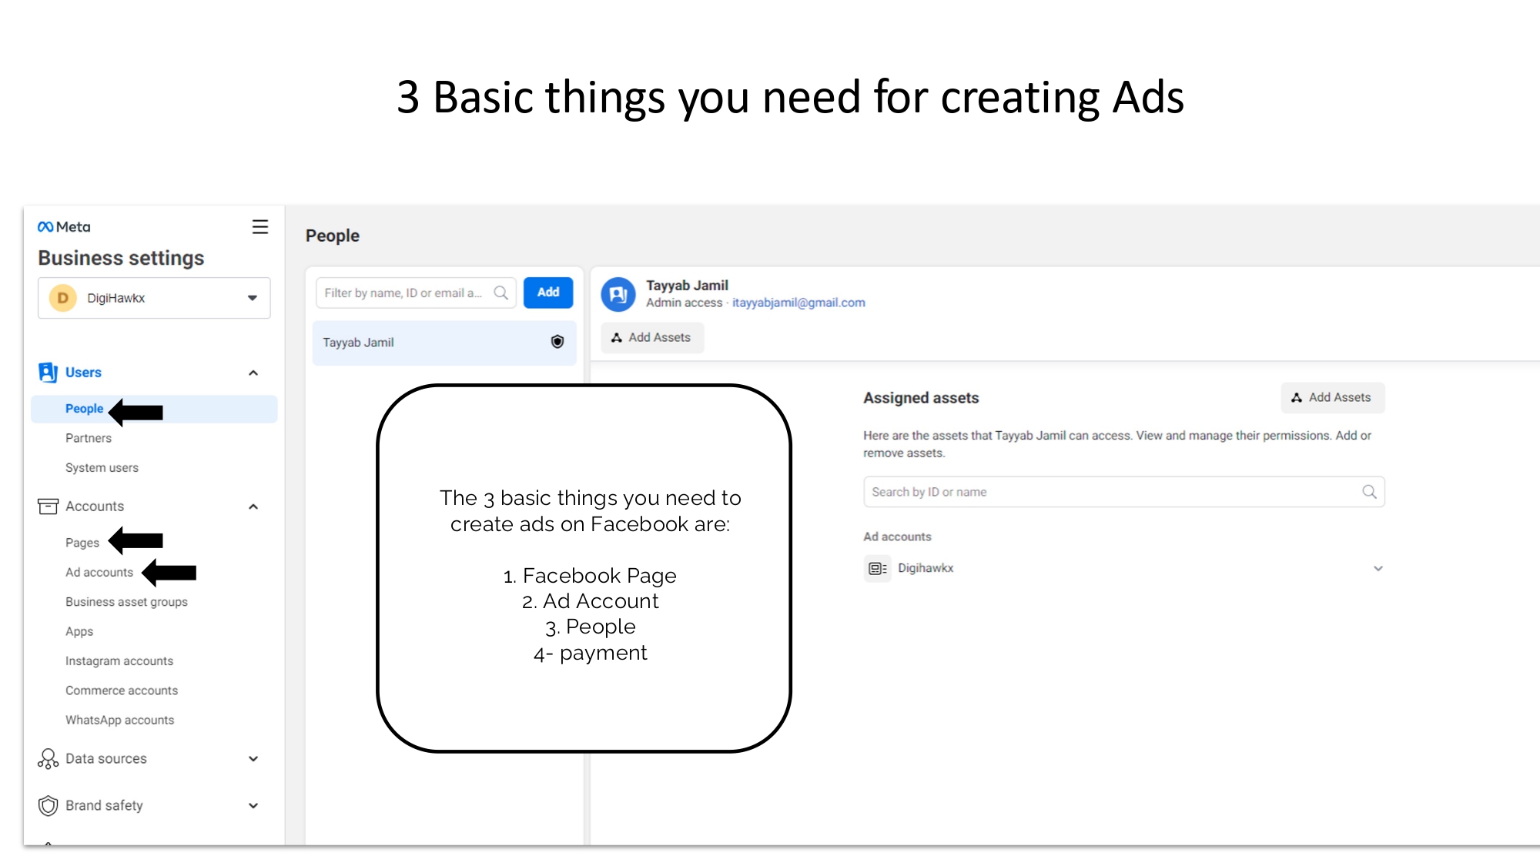Collapse the Accounts section
This screenshot has width=1540, height=866.
point(253,507)
